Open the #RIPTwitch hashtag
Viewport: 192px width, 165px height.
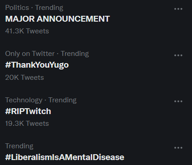coord(28,111)
